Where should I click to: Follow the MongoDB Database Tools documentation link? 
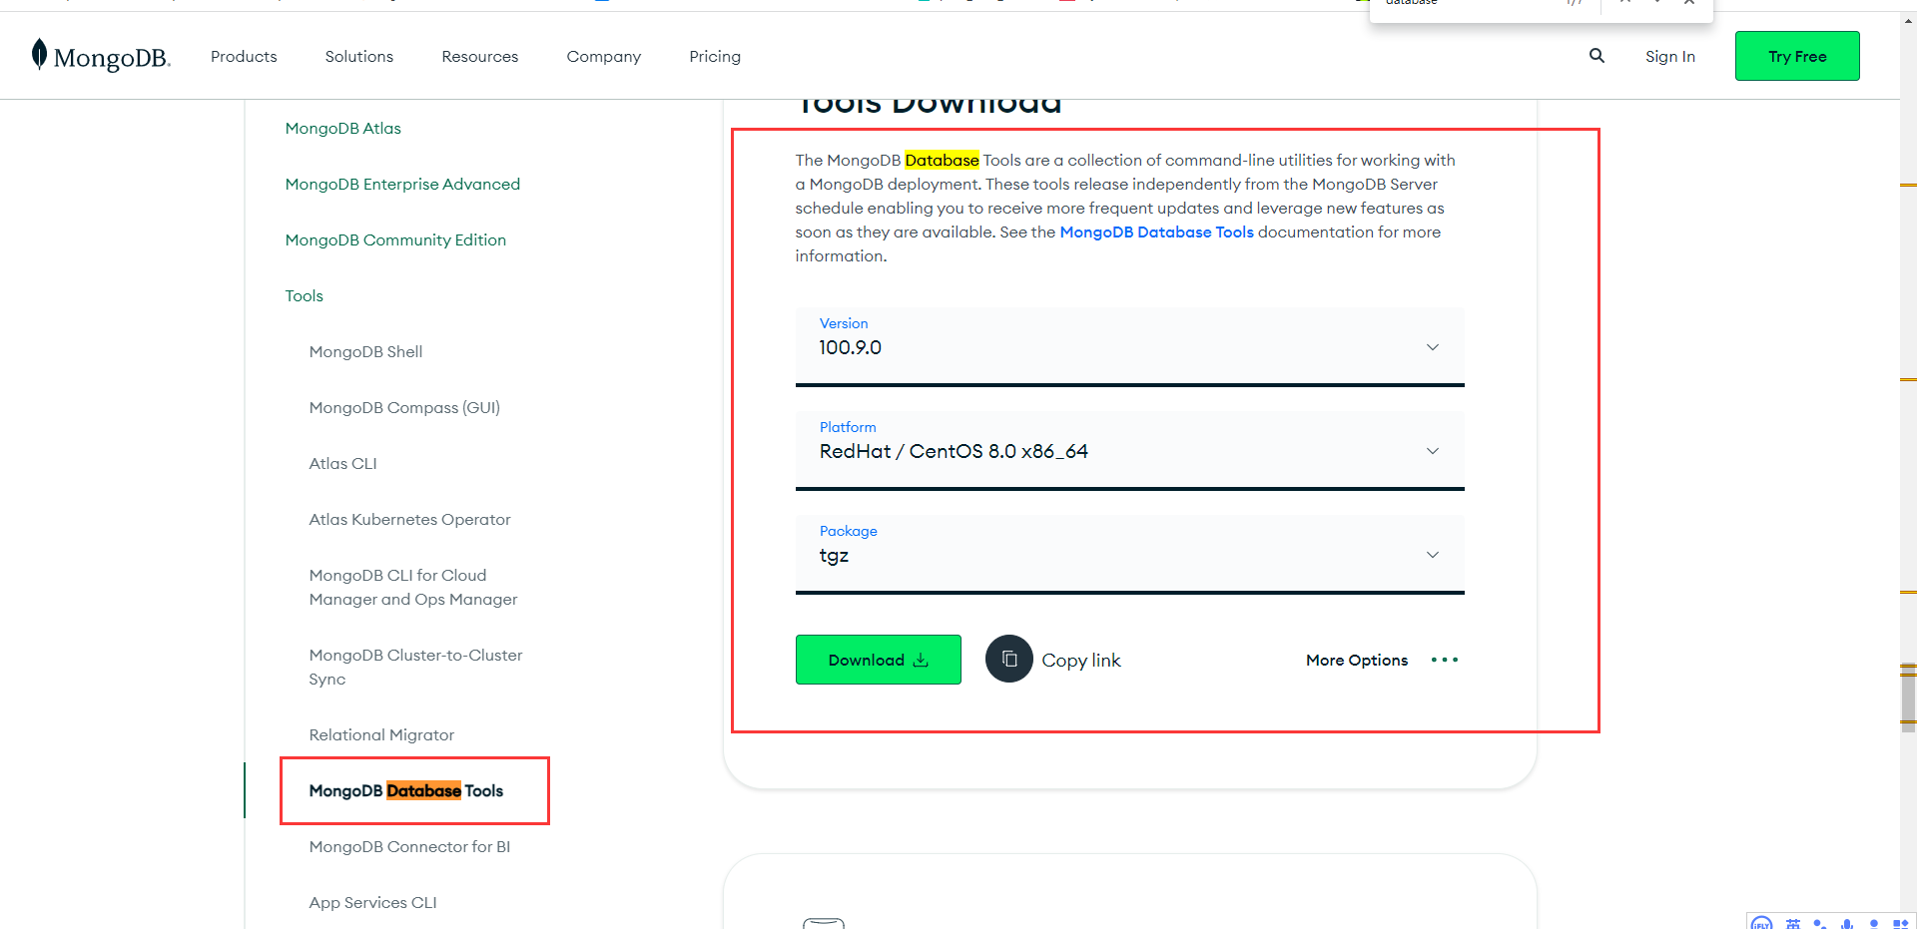pos(1156,232)
